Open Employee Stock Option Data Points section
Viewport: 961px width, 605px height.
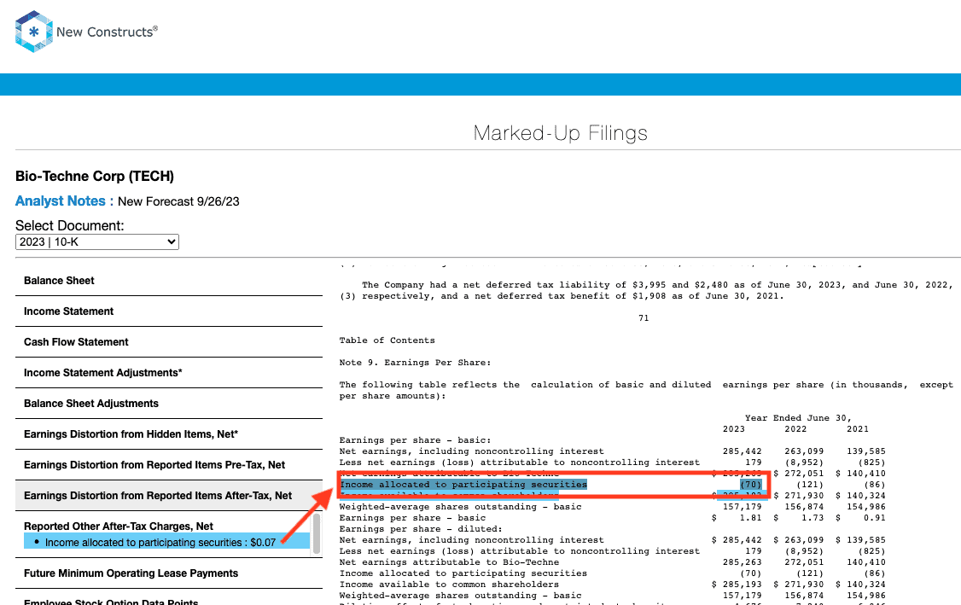pyautogui.click(x=111, y=602)
